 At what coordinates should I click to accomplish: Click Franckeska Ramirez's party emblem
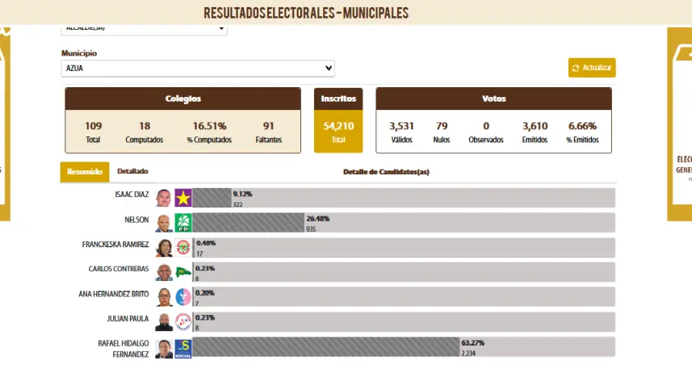coord(183,248)
